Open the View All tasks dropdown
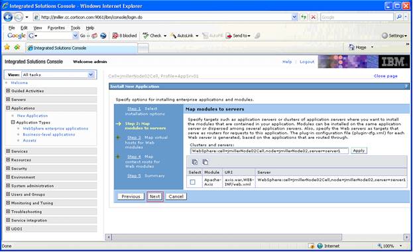 coord(91,75)
